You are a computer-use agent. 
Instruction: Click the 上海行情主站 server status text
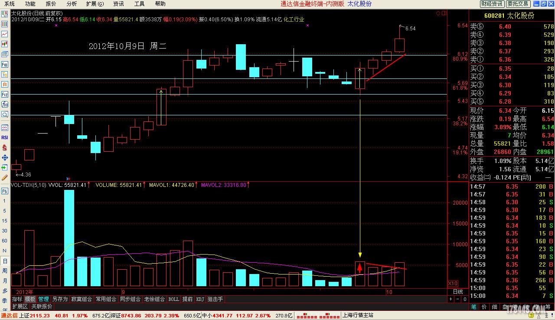pos(358,316)
